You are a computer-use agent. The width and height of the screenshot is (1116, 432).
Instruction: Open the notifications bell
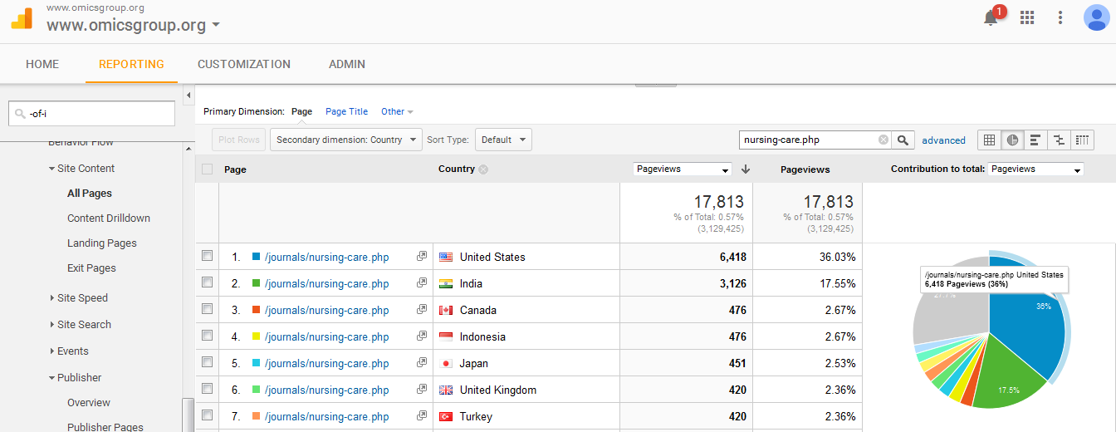[x=991, y=17]
